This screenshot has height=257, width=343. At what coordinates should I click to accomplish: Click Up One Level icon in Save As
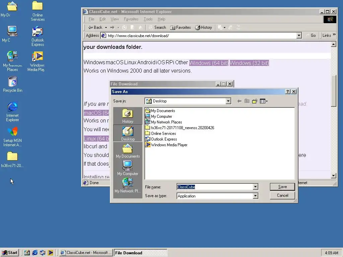tap(247, 101)
